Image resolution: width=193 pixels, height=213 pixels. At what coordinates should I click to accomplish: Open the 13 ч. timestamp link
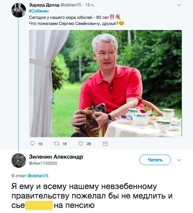coord(90,5)
